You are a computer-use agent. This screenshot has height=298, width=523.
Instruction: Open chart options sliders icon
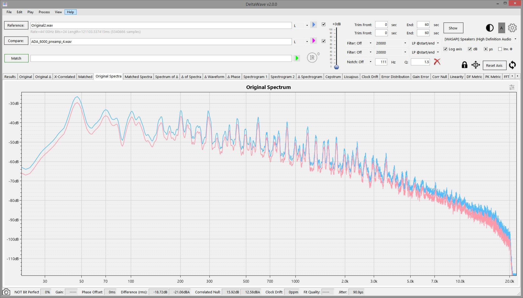click(512, 87)
